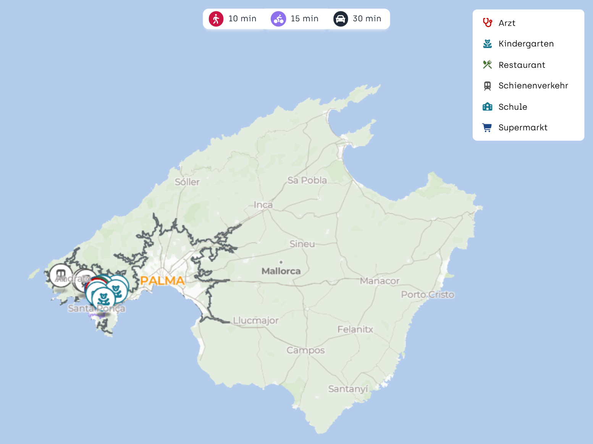Click the purple cyclist icon

278,19
